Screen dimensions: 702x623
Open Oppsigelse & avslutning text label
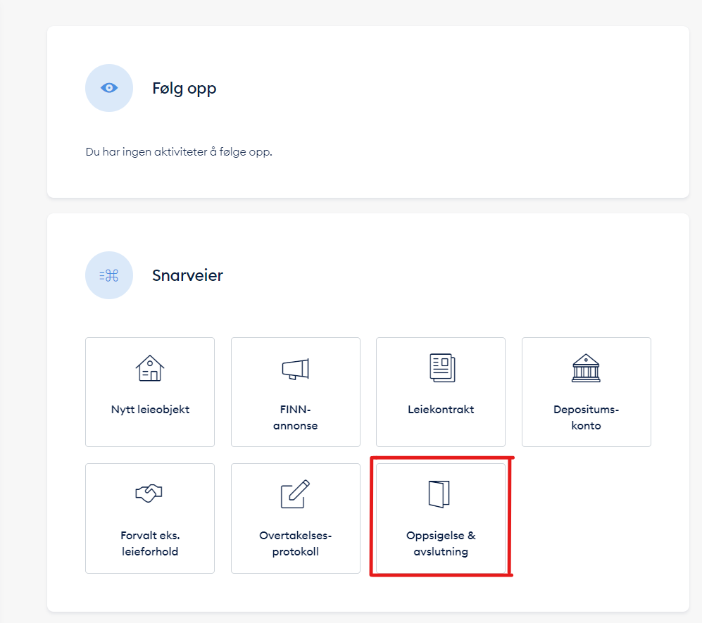[x=441, y=543]
